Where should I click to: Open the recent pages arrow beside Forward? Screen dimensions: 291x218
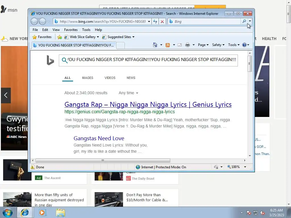(49, 22)
